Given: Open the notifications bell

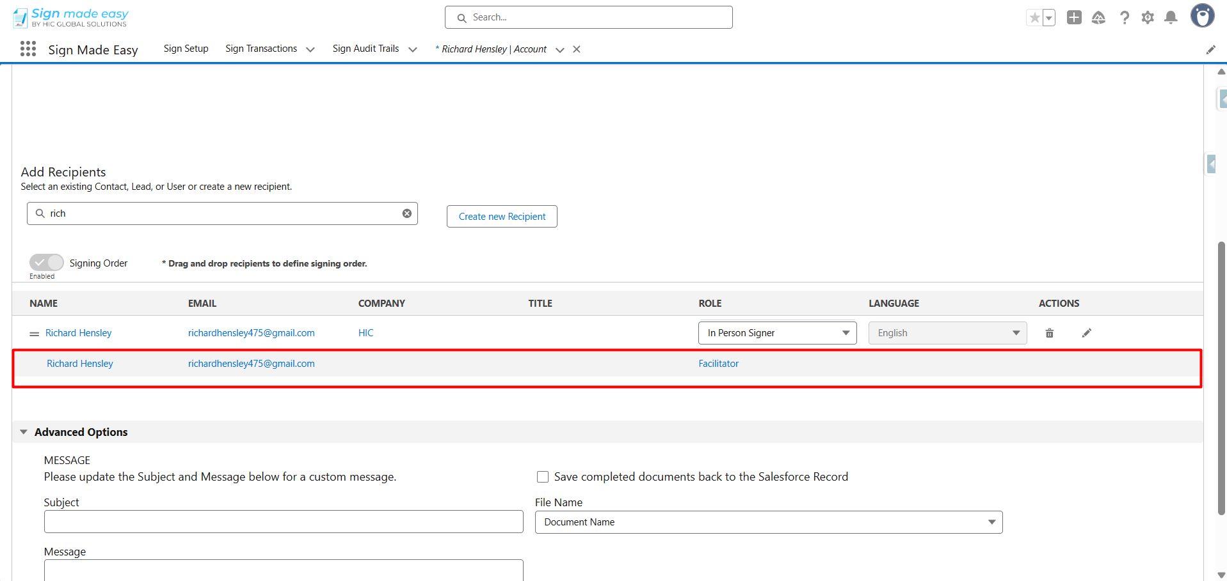Looking at the screenshot, I should click(x=1171, y=18).
